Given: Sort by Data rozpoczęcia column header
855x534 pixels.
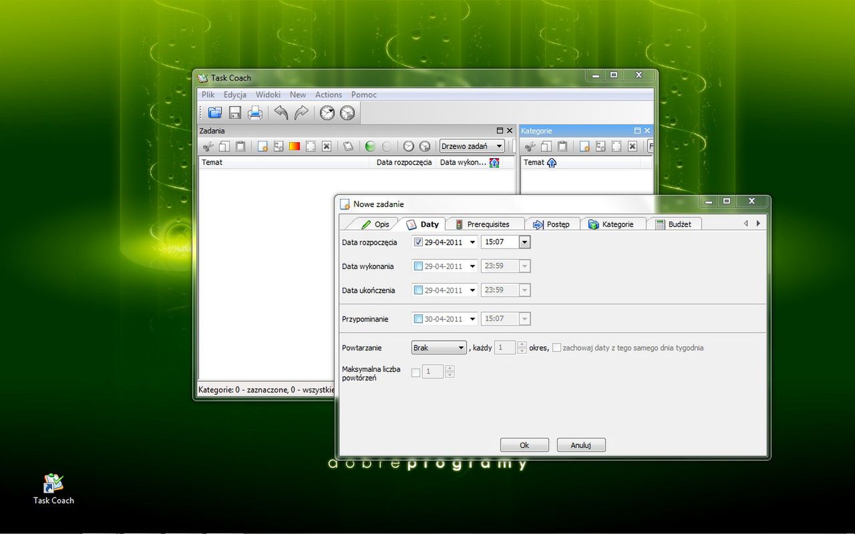Looking at the screenshot, I should pos(403,162).
